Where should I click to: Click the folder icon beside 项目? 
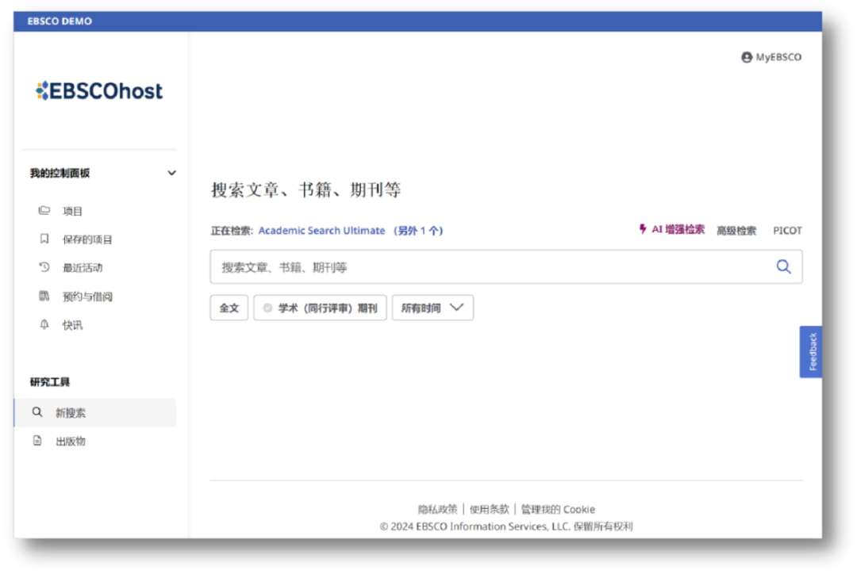(44, 211)
